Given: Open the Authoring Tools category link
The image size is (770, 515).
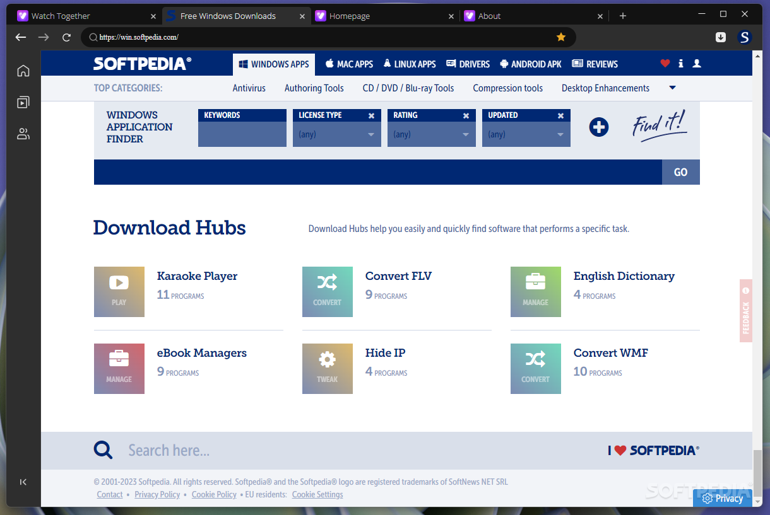Looking at the screenshot, I should coord(314,88).
